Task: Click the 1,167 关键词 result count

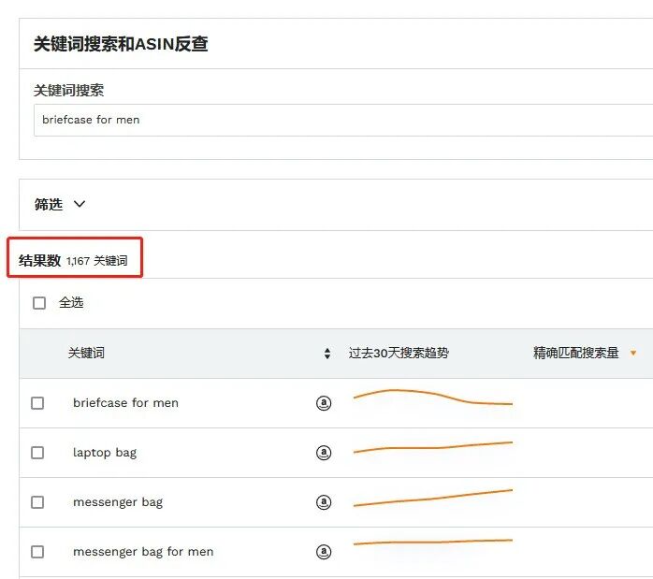Action: 96,261
